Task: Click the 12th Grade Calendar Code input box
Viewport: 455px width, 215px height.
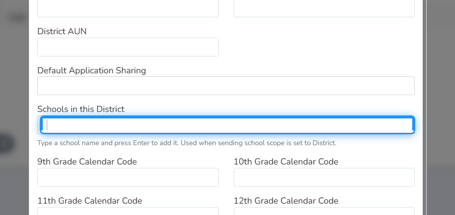Action: coord(324,211)
